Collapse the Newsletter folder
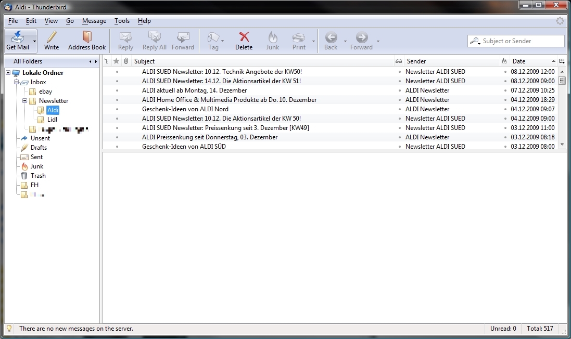This screenshot has width=571, height=339. 25,101
